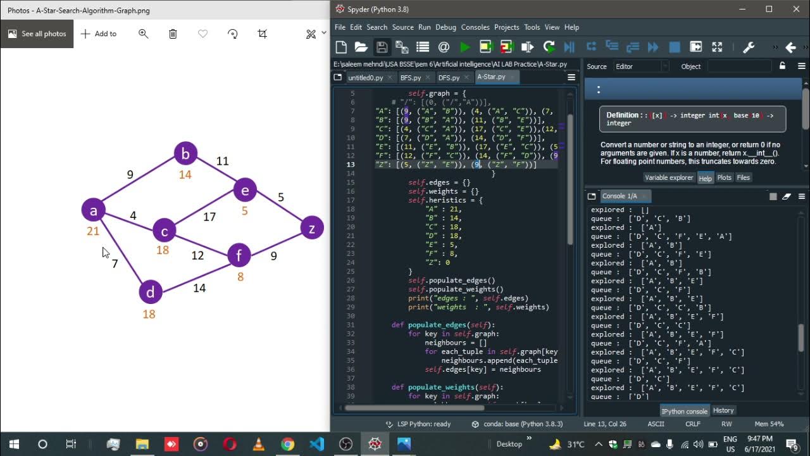Open IPython console pane options menu
The height and width of the screenshot is (456, 810).
801,196
